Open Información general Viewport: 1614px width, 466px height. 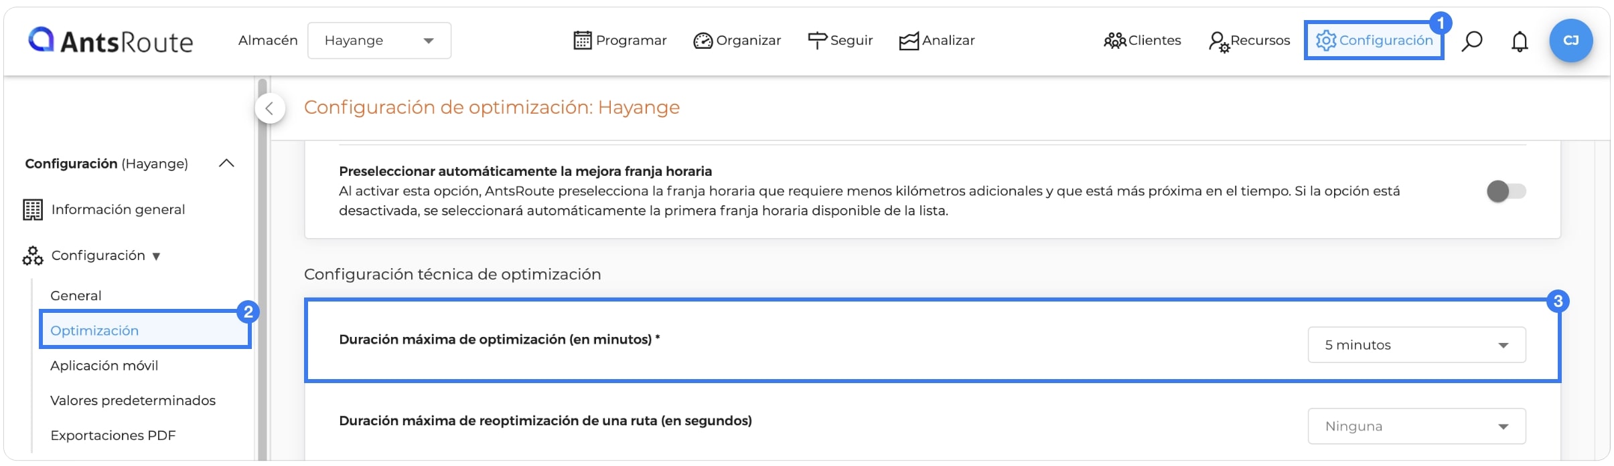tap(118, 209)
